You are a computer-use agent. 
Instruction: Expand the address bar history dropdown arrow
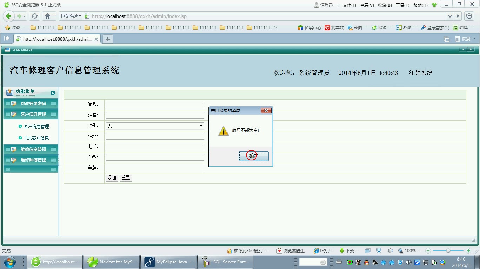pos(450,16)
